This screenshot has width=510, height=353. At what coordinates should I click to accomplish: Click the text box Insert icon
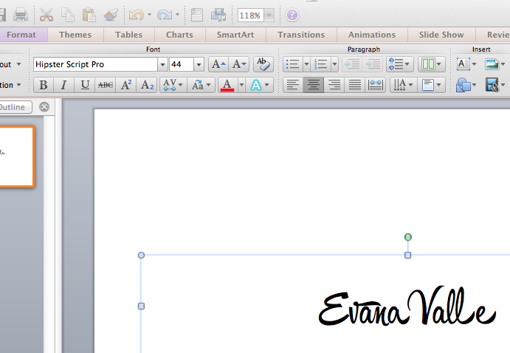[x=464, y=64]
